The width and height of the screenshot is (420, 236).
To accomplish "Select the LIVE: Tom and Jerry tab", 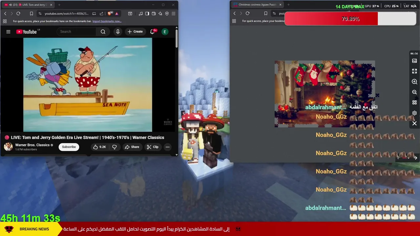I will (28, 5).
